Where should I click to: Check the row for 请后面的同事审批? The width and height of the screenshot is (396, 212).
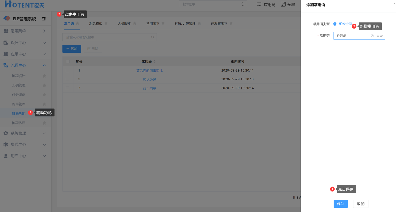coord(68,71)
